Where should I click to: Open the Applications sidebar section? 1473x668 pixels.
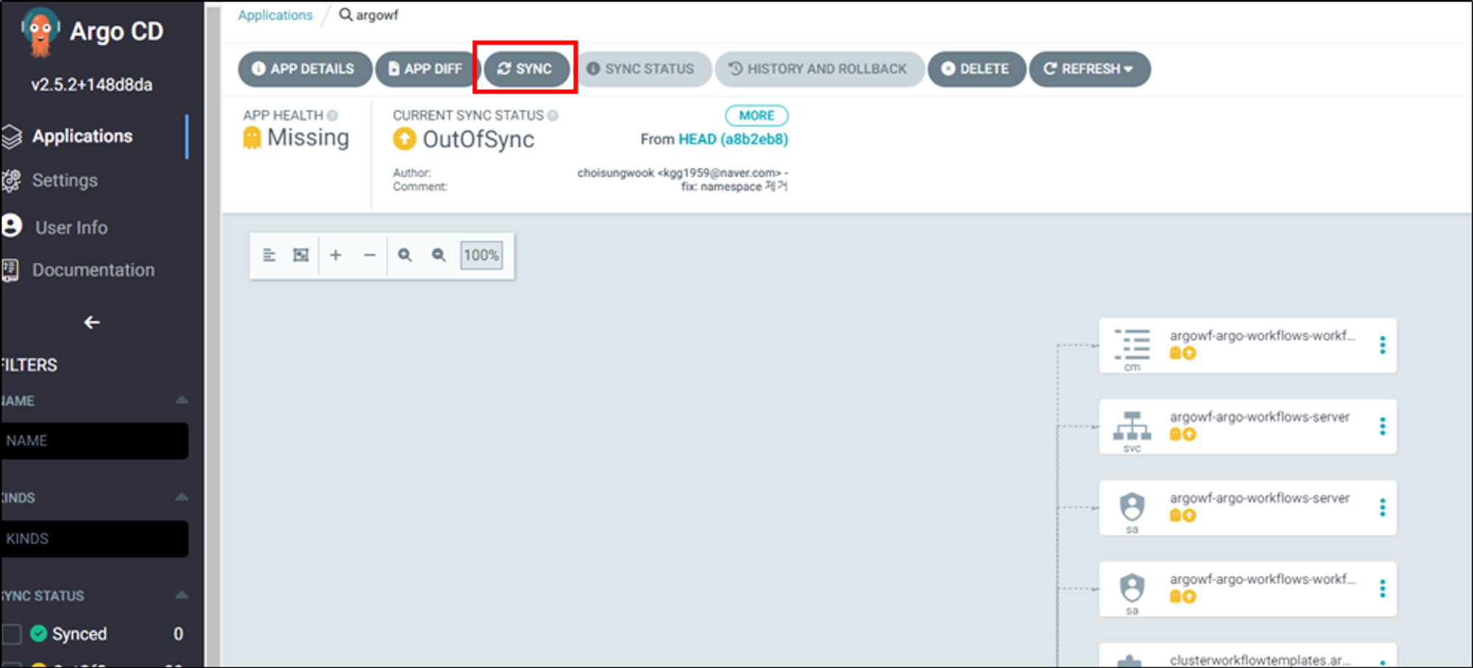pyautogui.click(x=82, y=136)
